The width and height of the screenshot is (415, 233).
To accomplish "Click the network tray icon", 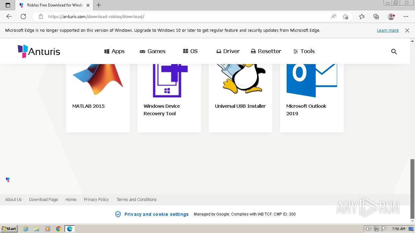I will tap(376, 229).
